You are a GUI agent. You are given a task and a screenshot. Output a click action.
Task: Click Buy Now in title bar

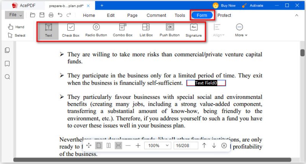pyautogui.click(x=224, y=5)
